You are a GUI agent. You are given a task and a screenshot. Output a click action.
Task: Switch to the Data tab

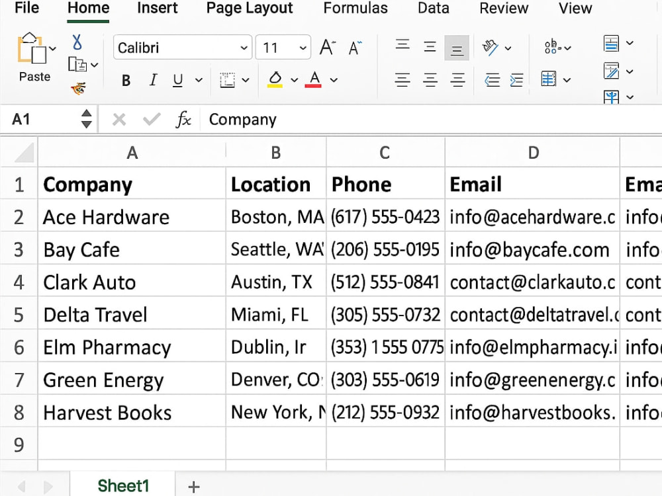pos(434,8)
